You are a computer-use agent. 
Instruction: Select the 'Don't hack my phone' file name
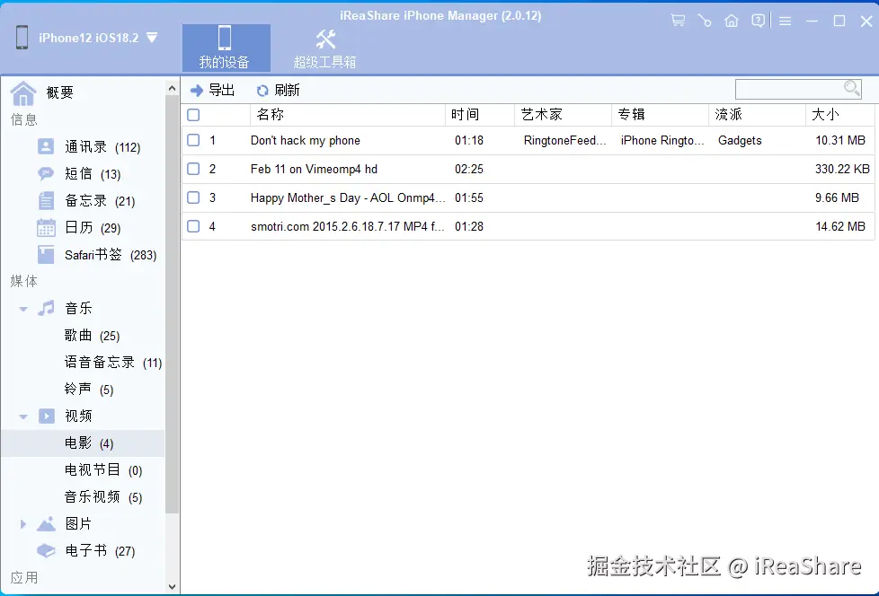coord(305,140)
